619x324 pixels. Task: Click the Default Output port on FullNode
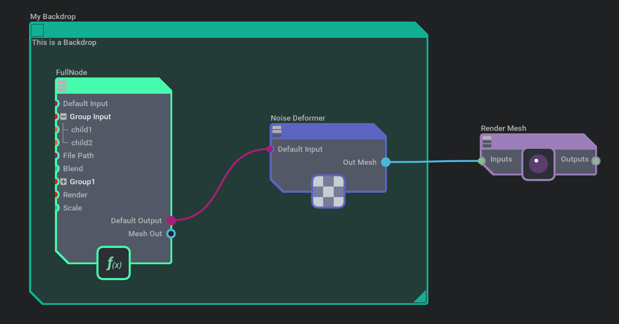[x=171, y=220]
